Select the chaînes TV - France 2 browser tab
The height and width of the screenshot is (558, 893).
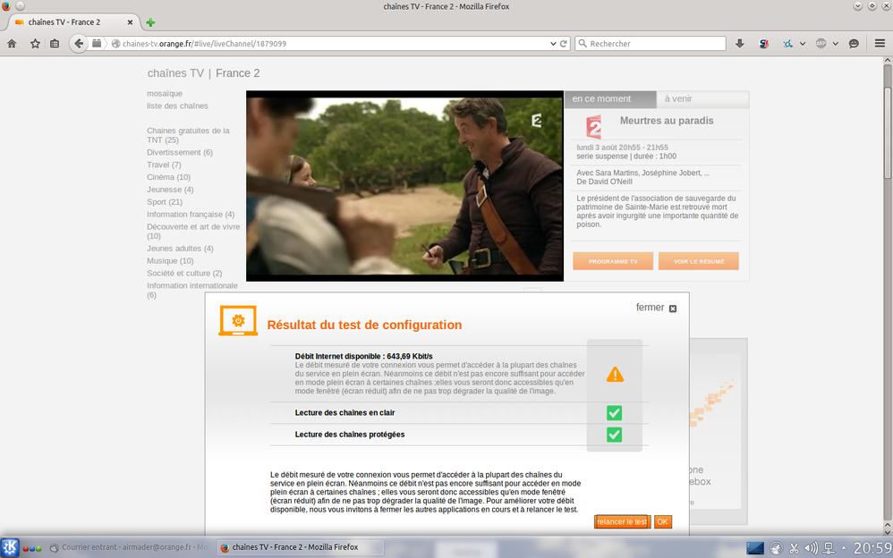click(x=74, y=22)
